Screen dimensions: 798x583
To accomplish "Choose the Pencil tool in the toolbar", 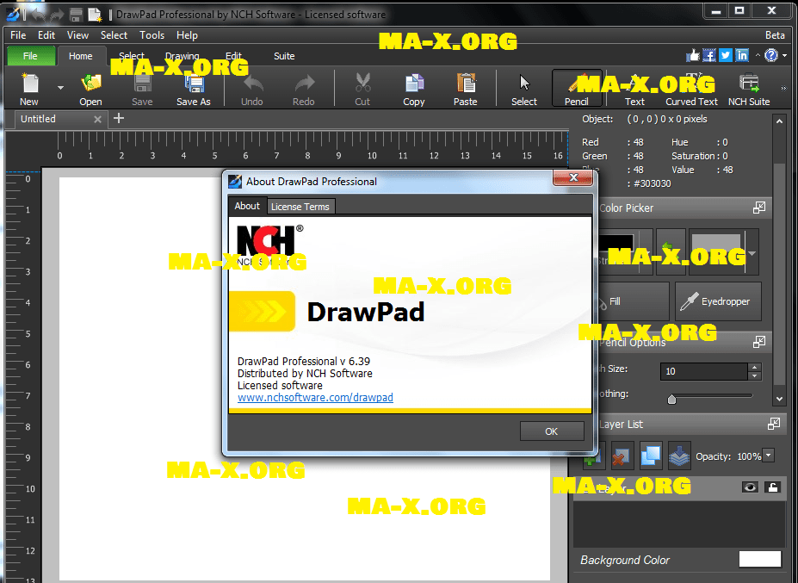I will tap(577, 88).
